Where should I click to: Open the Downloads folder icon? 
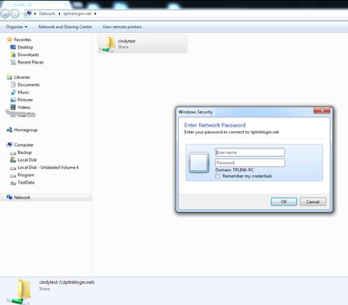point(13,55)
